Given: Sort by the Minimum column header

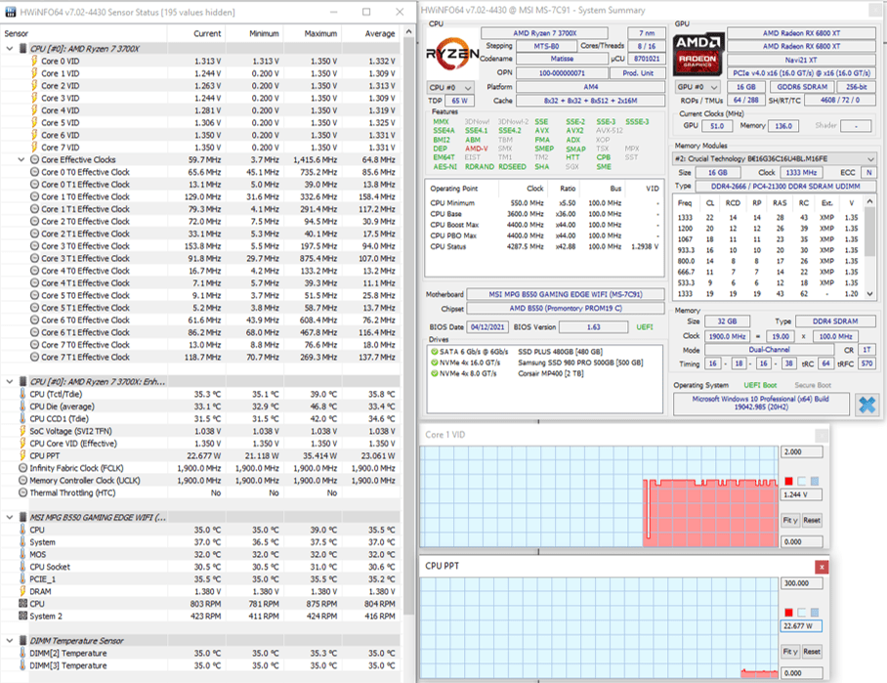Looking at the screenshot, I should coord(255,33).
